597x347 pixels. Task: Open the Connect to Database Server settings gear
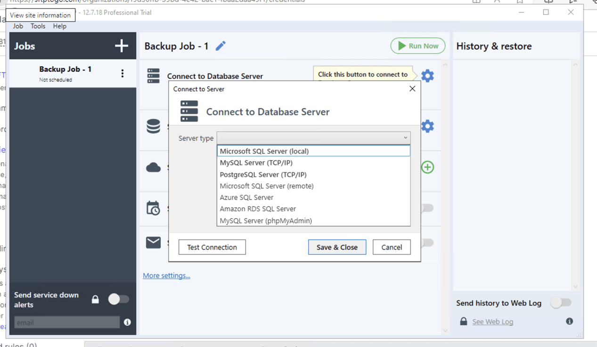[x=427, y=75]
